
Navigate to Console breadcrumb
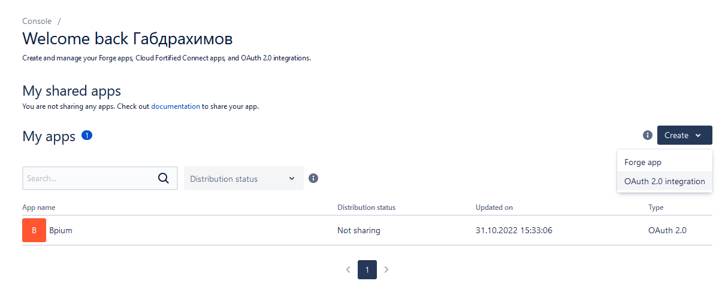[37, 21]
